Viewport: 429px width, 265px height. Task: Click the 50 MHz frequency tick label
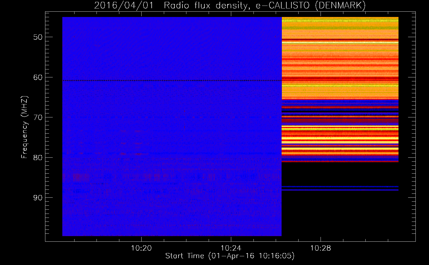pyautogui.click(x=38, y=37)
